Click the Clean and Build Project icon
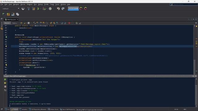Image resolution: width=198 pixels, height=111 pixels. point(33,9)
